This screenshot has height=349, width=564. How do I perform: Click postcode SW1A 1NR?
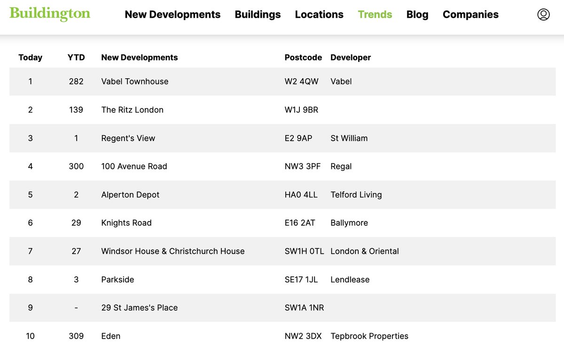pos(305,308)
